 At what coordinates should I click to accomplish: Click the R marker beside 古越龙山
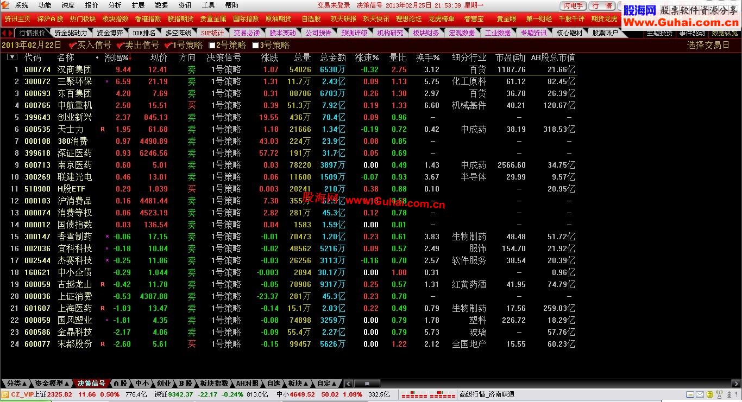tap(103, 285)
